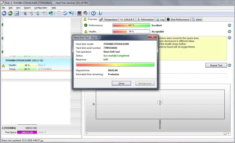235x143 pixels.
Task: Click the document report toolbar icon
Action: point(59,13)
